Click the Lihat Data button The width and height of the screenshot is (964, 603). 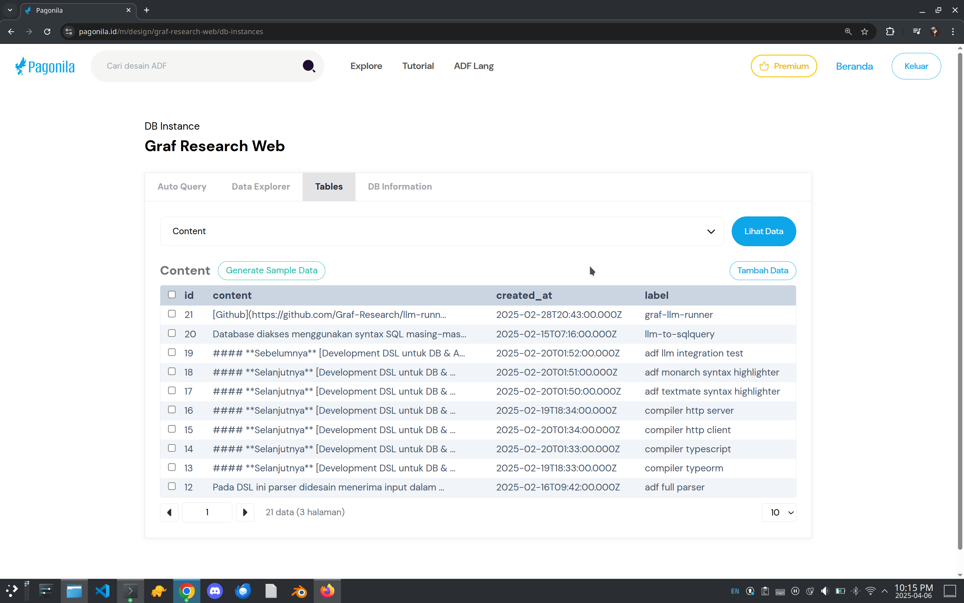763,231
